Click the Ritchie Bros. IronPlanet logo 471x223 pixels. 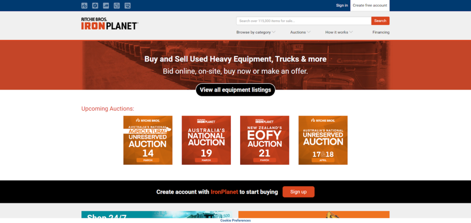click(109, 23)
